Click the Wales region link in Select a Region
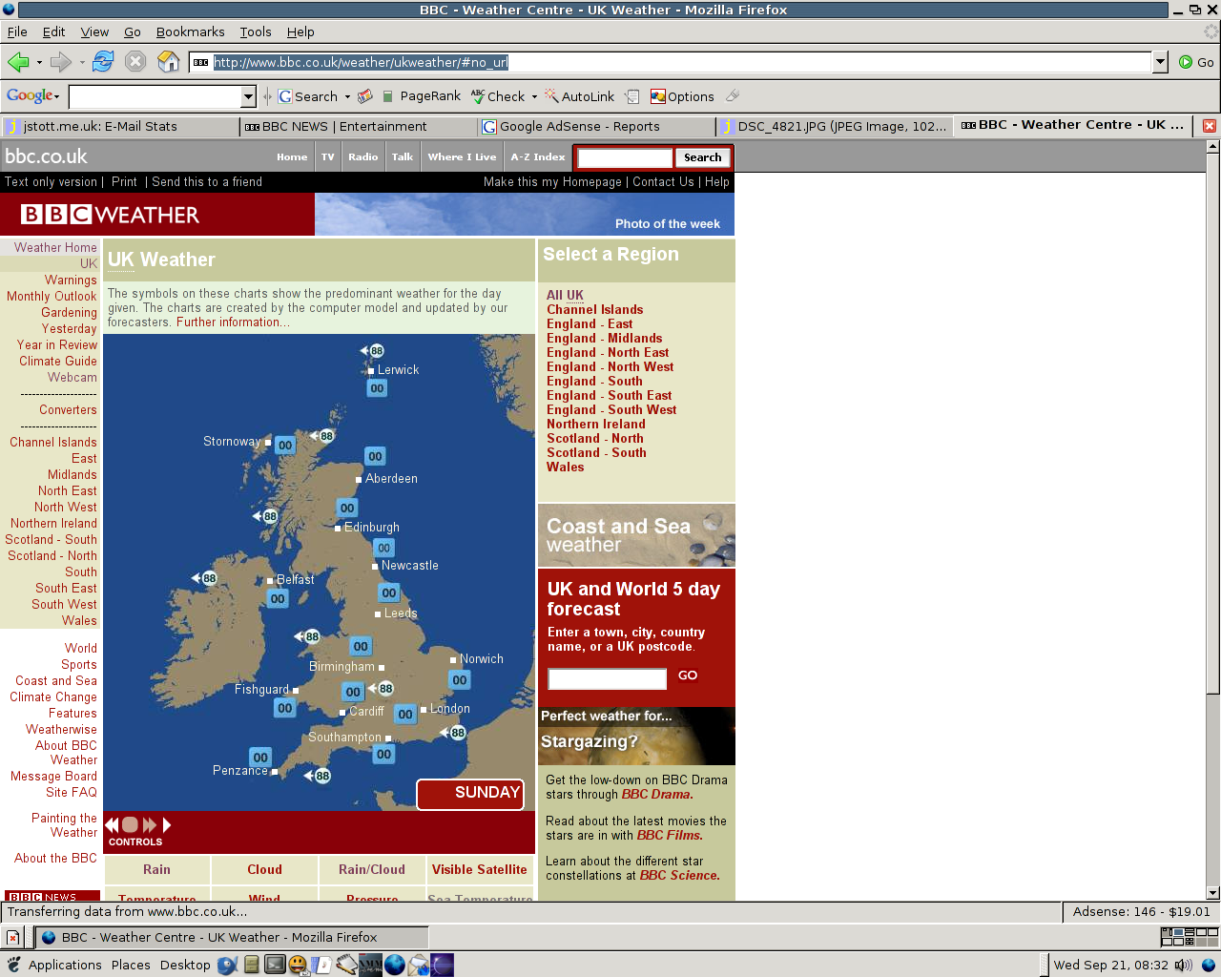The height and width of the screenshot is (977, 1221). (x=565, y=467)
